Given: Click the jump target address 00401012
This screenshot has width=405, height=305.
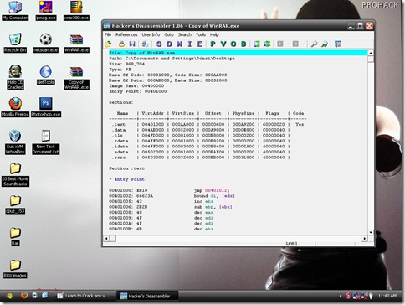Looking at the screenshot, I should pos(216,190).
